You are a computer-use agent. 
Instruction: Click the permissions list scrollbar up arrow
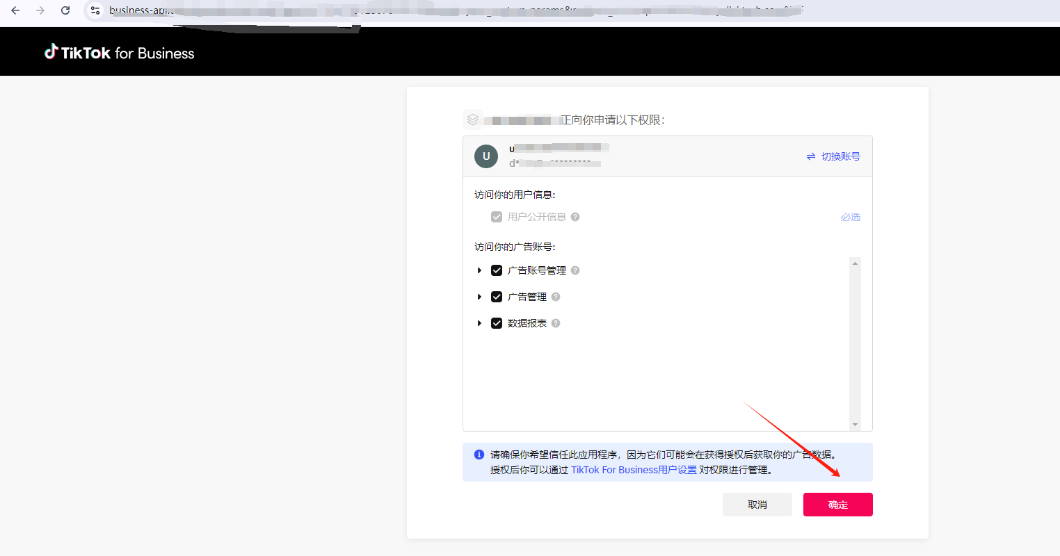pyautogui.click(x=856, y=263)
